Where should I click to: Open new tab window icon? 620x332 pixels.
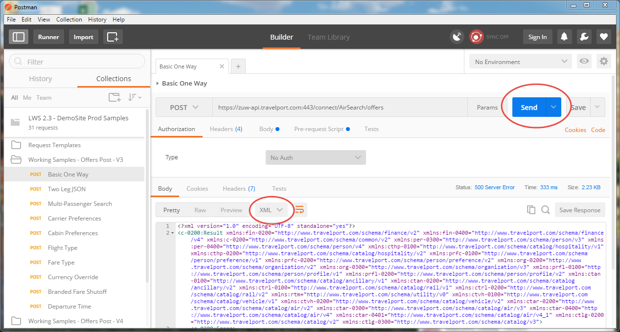click(113, 37)
